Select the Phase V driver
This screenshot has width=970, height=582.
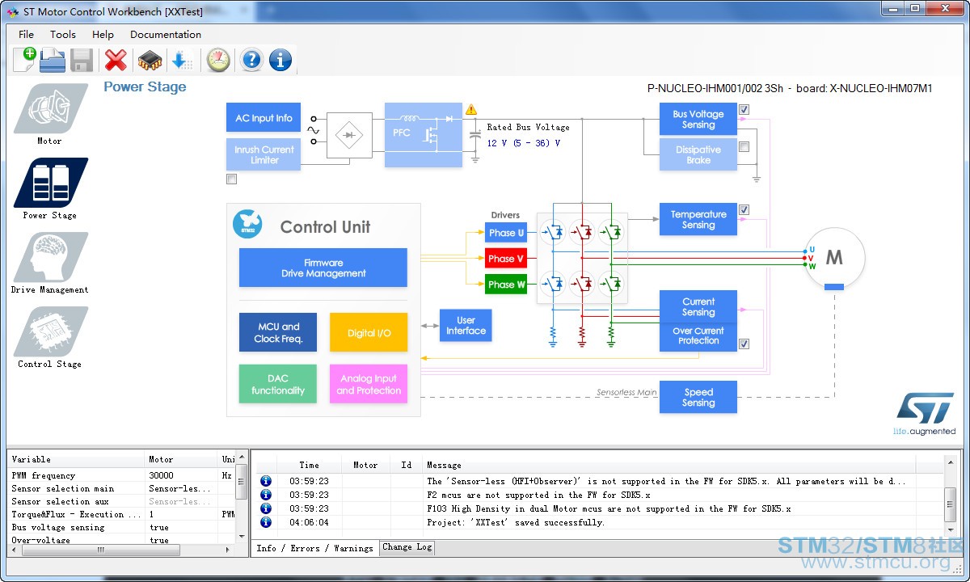click(x=506, y=259)
